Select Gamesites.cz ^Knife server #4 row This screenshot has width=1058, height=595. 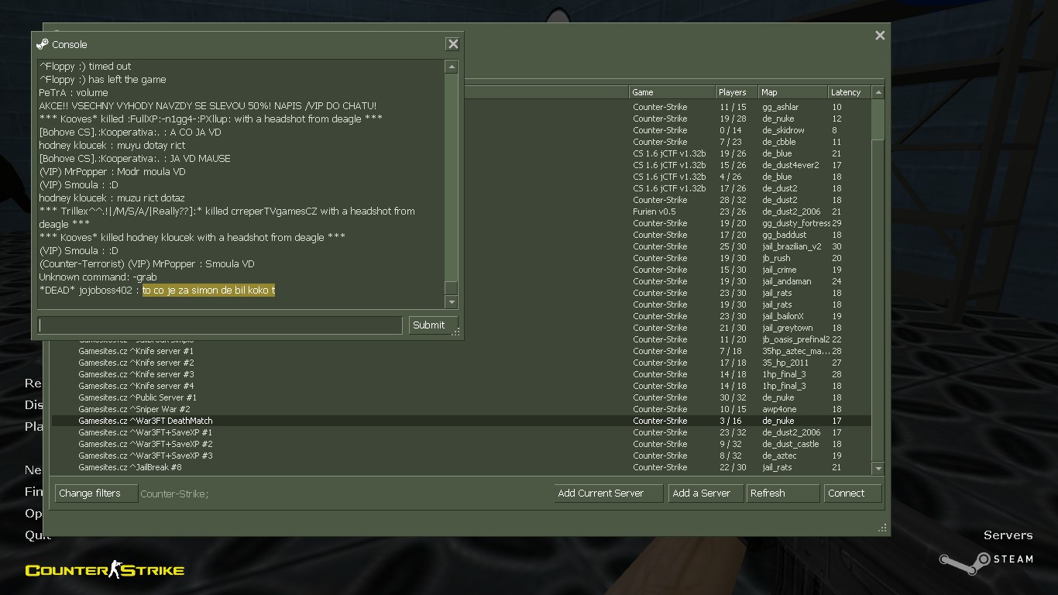coord(461,386)
